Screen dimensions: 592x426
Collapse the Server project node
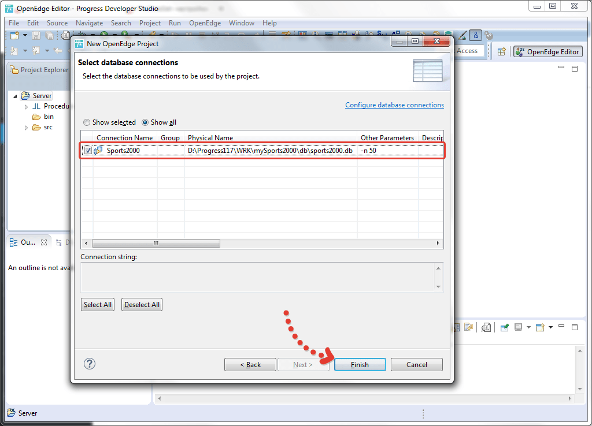tap(15, 96)
